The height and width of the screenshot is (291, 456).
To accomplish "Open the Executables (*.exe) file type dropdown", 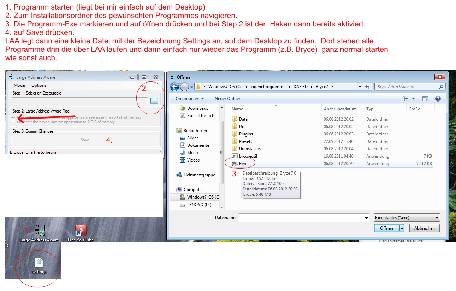I will [x=407, y=218].
